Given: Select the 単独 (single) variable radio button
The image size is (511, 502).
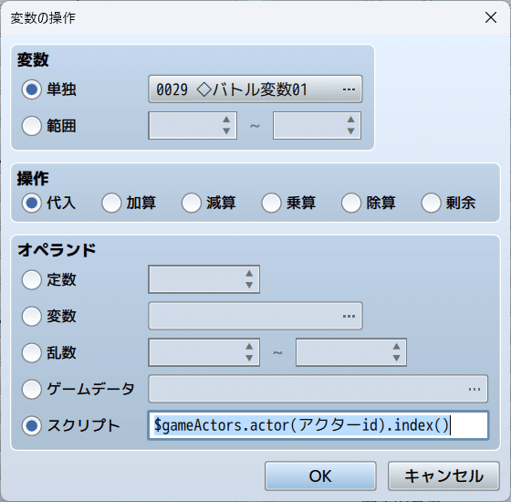Looking at the screenshot, I should point(32,89).
